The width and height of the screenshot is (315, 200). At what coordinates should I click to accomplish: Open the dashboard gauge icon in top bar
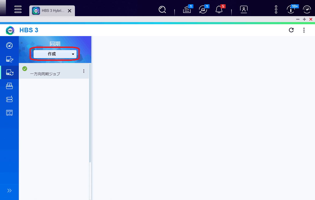[307, 9]
